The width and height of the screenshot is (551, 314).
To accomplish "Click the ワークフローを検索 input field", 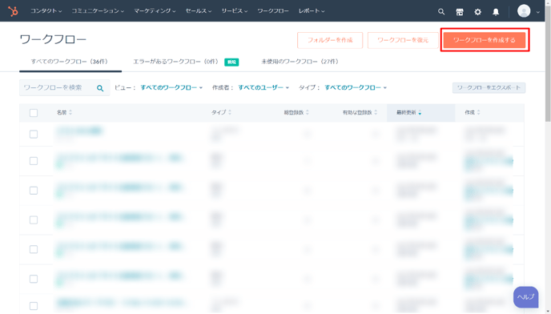I will [58, 87].
